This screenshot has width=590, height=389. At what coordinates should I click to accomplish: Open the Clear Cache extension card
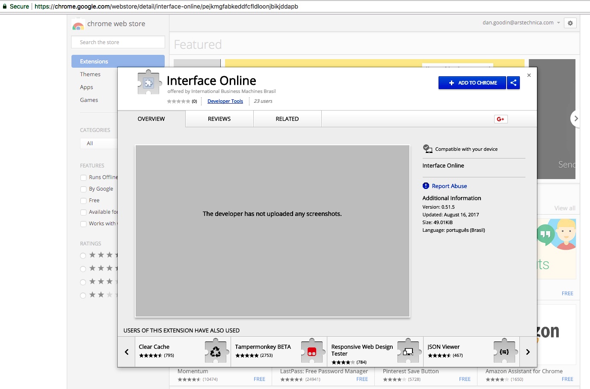[x=183, y=352]
